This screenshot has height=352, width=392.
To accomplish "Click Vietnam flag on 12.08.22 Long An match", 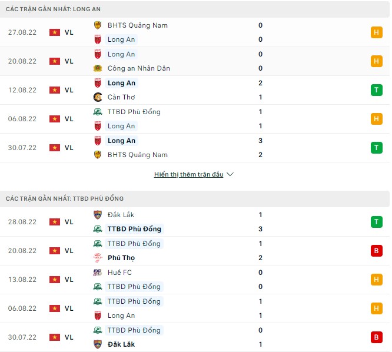I will [x=55, y=90].
